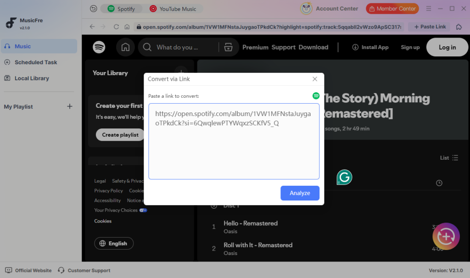Go back using browser back arrow
The width and height of the screenshot is (470, 278).
pos(92,27)
